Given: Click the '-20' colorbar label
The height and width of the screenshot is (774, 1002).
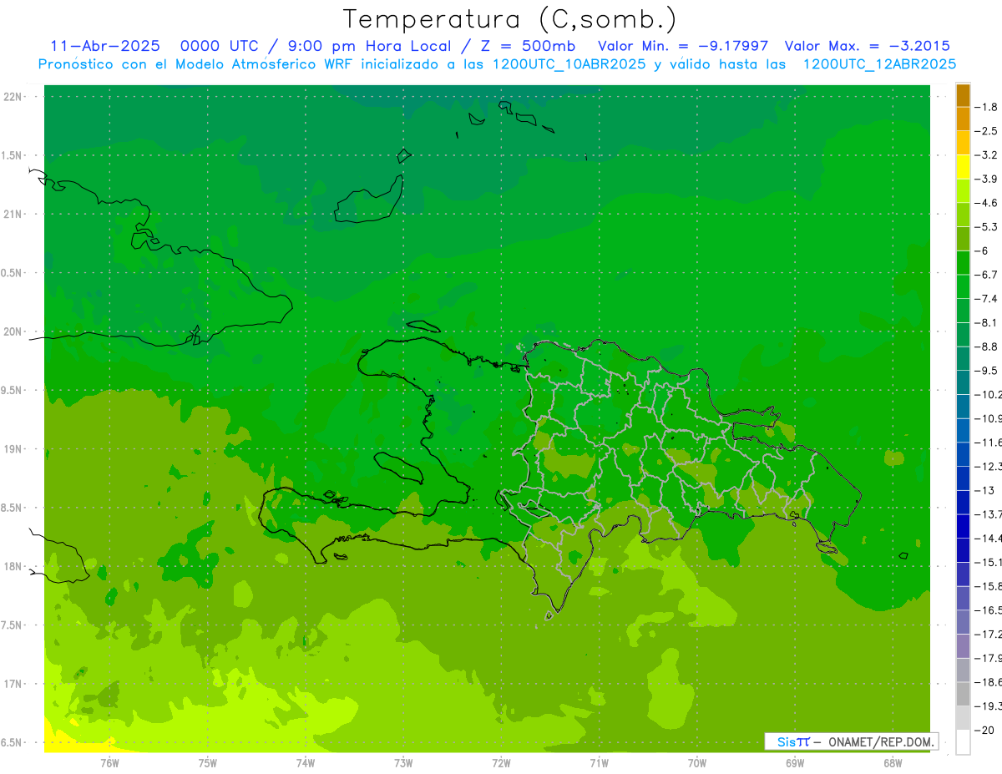Looking at the screenshot, I should [985, 731].
